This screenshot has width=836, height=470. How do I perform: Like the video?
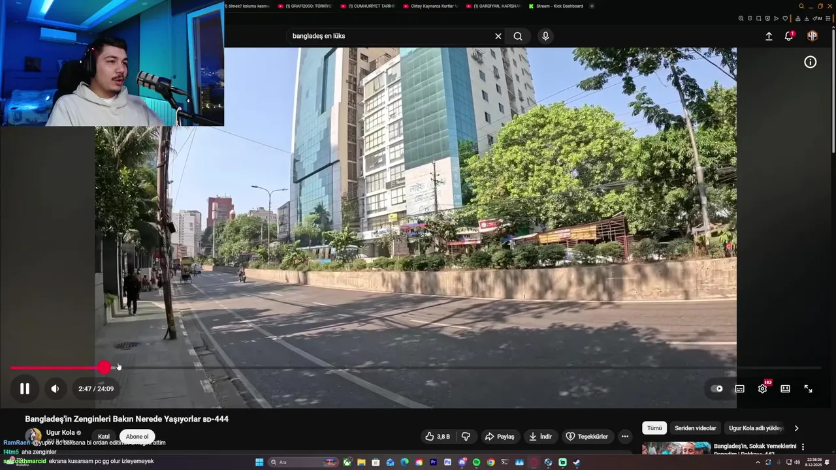click(437, 436)
